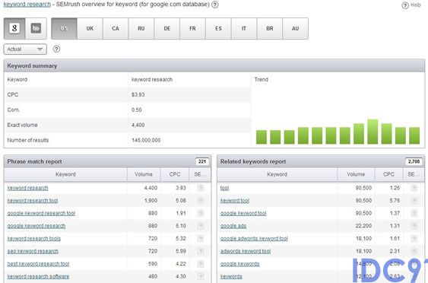Click the Help icon at top right
This screenshot has height=283, width=428.
[411, 5]
